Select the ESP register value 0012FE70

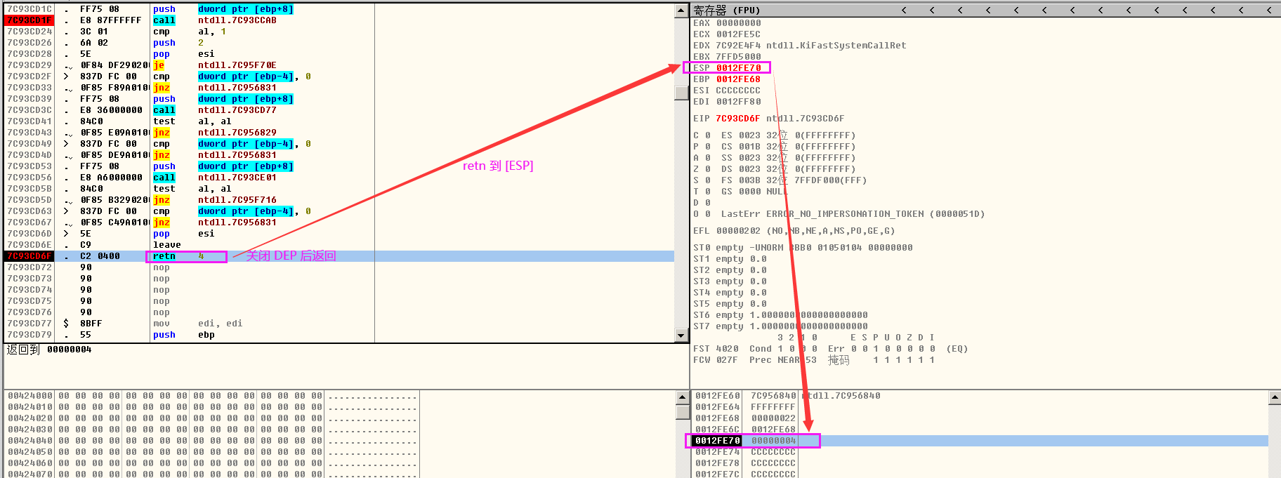tap(738, 68)
